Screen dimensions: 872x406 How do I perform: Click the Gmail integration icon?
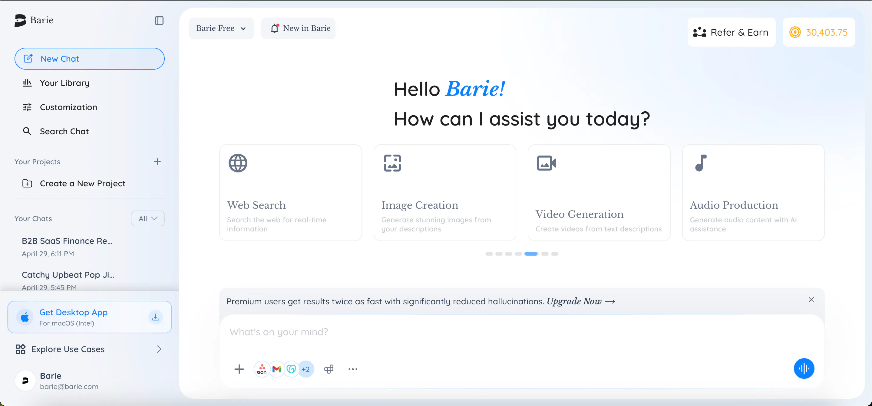pos(277,369)
